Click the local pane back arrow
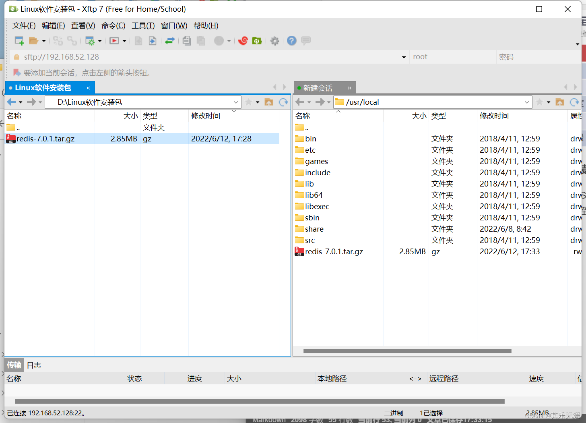 click(12, 102)
